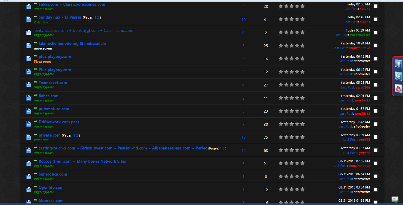The width and height of the screenshot is (403, 205).
Task: Check the Openlife.com thread checkbox
Action: tap(375, 190)
